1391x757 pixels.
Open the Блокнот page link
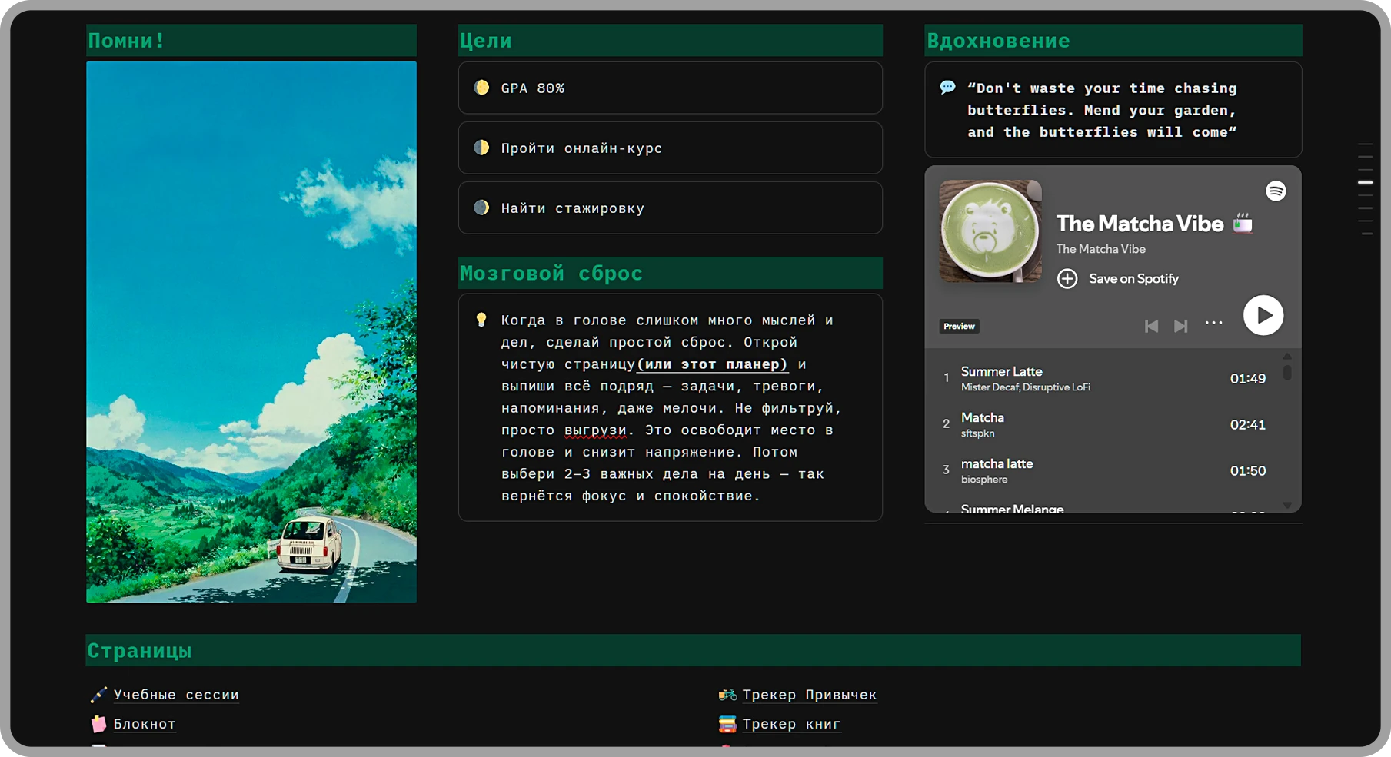(145, 724)
